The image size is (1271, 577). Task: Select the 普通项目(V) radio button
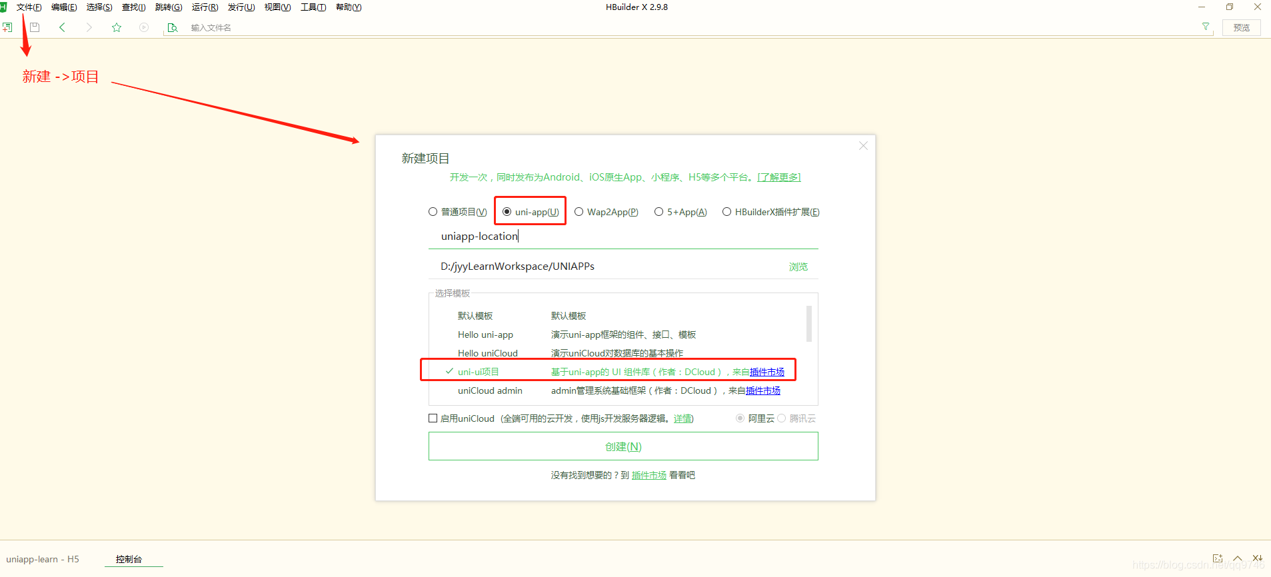point(433,212)
